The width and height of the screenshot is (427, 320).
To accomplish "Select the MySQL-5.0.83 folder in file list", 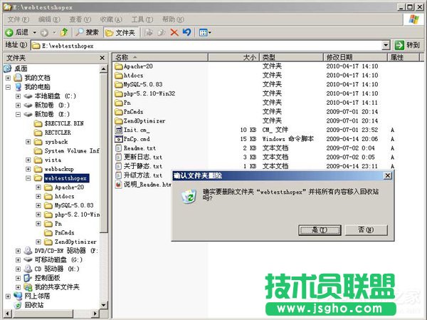I will point(139,84).
